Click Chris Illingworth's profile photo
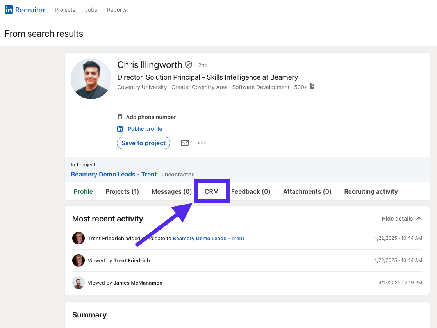The image size is (437, 328). click(91, 79)
